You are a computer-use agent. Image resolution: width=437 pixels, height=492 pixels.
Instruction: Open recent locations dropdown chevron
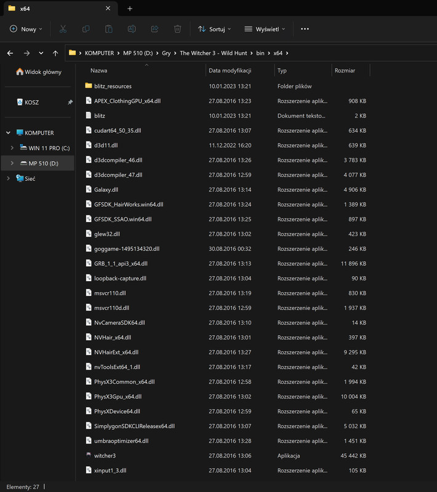click(x=41, y=53)
